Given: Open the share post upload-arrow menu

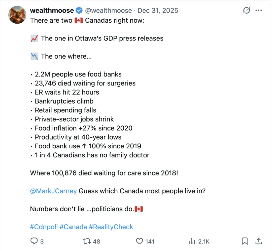Looking at the screenshot, I should pyautogui.click(x=258, y=241).
